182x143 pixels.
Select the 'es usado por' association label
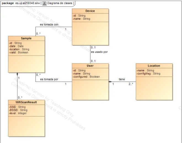pyautogui.click(x=99, y=52)
